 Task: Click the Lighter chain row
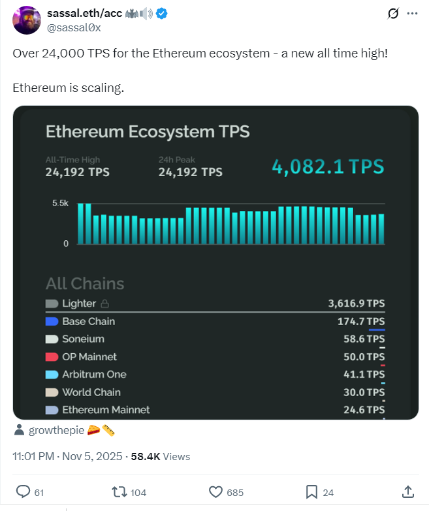(215, 303)
